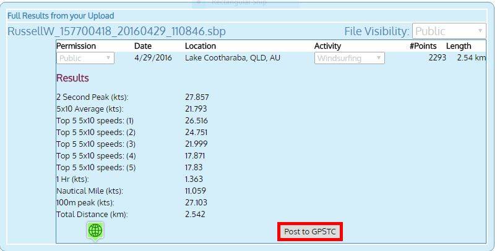Click the Full Results from your Upload title
The image size is (497, 251).
61,15
